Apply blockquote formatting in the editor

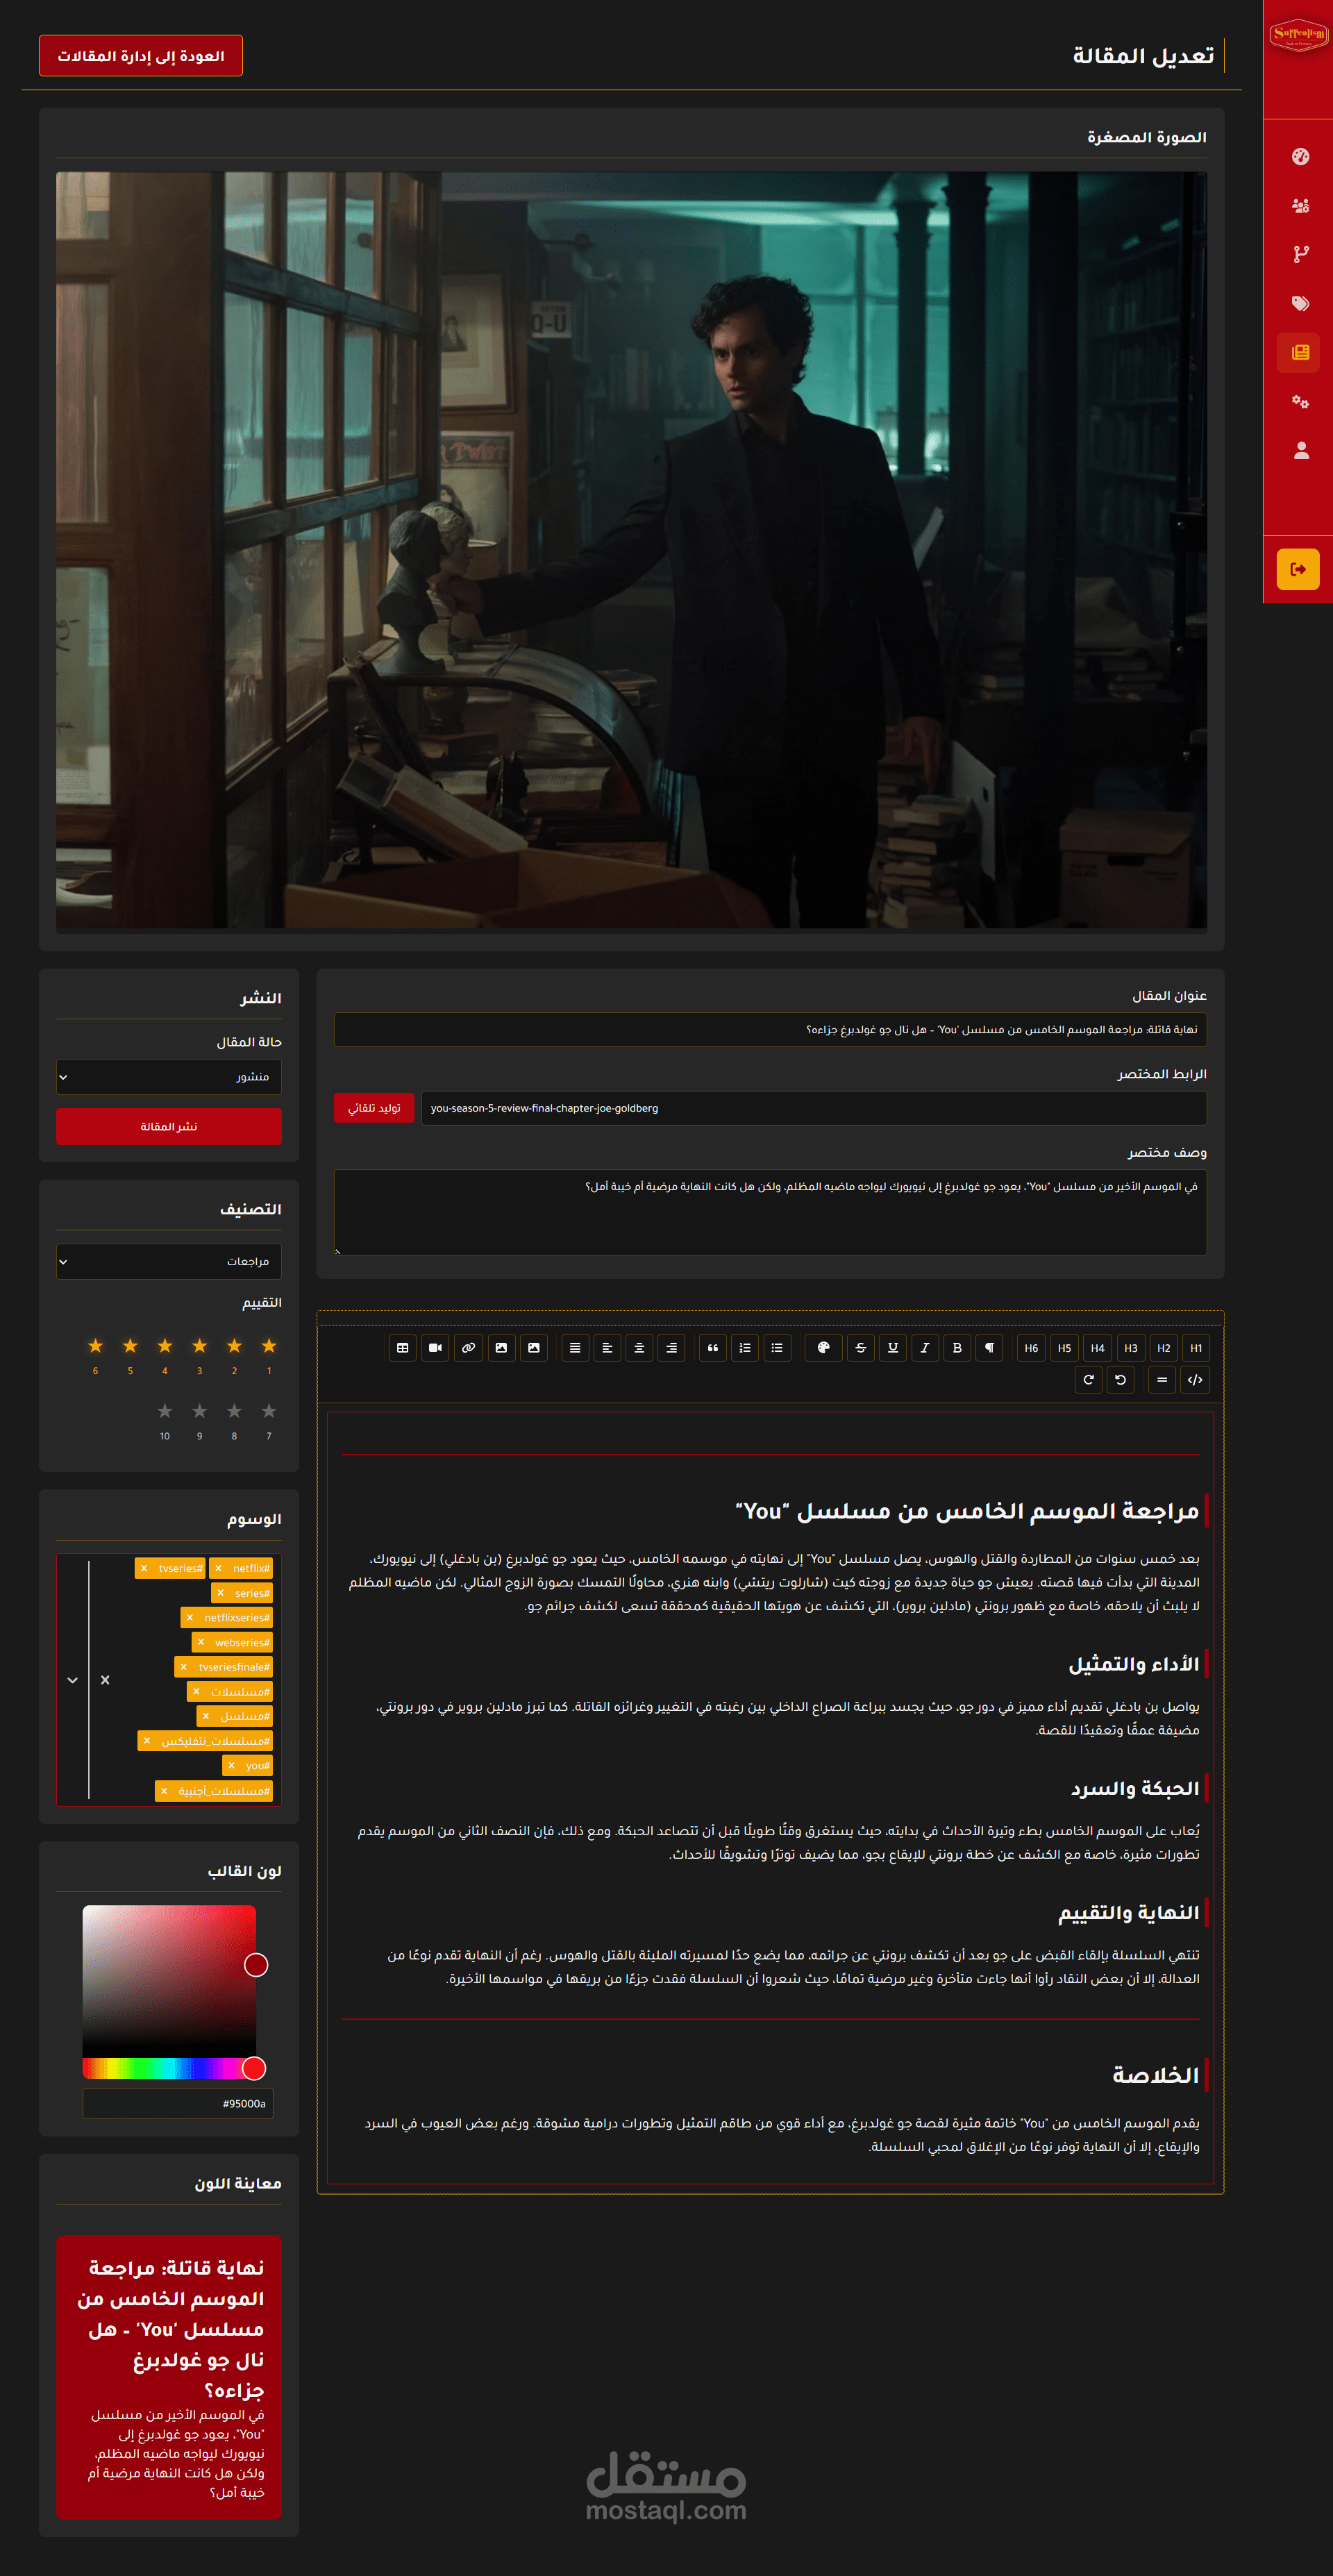tap(712, 1347)
